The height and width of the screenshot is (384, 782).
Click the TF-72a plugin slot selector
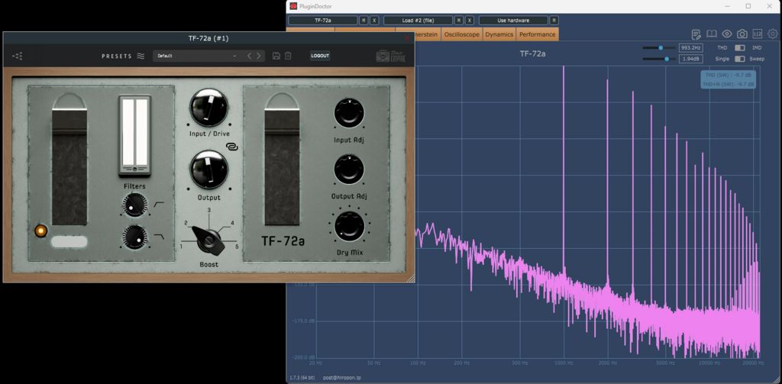(323, 21)
